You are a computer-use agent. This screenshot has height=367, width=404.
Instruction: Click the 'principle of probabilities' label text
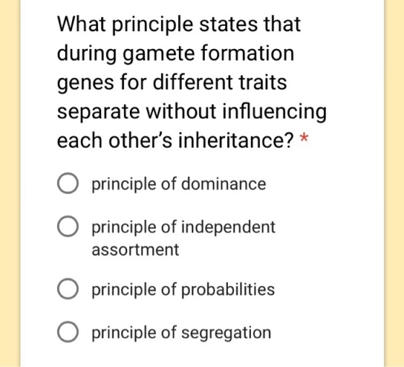(x=183, y=290)
